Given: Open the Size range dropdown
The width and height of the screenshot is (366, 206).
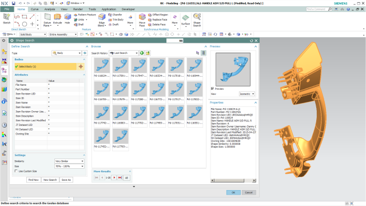Looking at the screenshot, I should (69, 167).
